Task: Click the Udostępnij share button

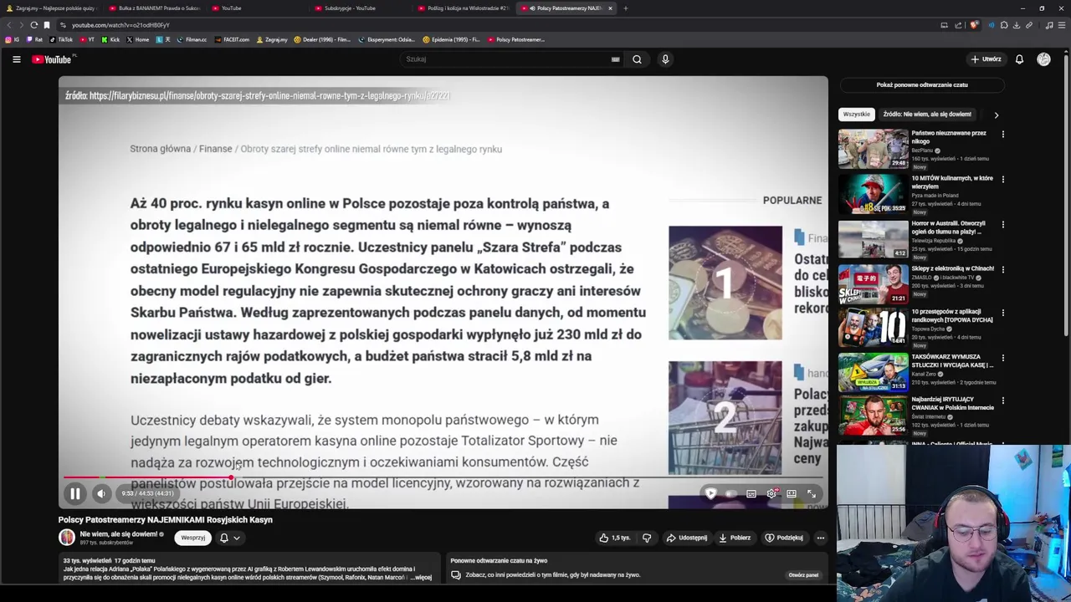Action: click(x=687, y=538)
